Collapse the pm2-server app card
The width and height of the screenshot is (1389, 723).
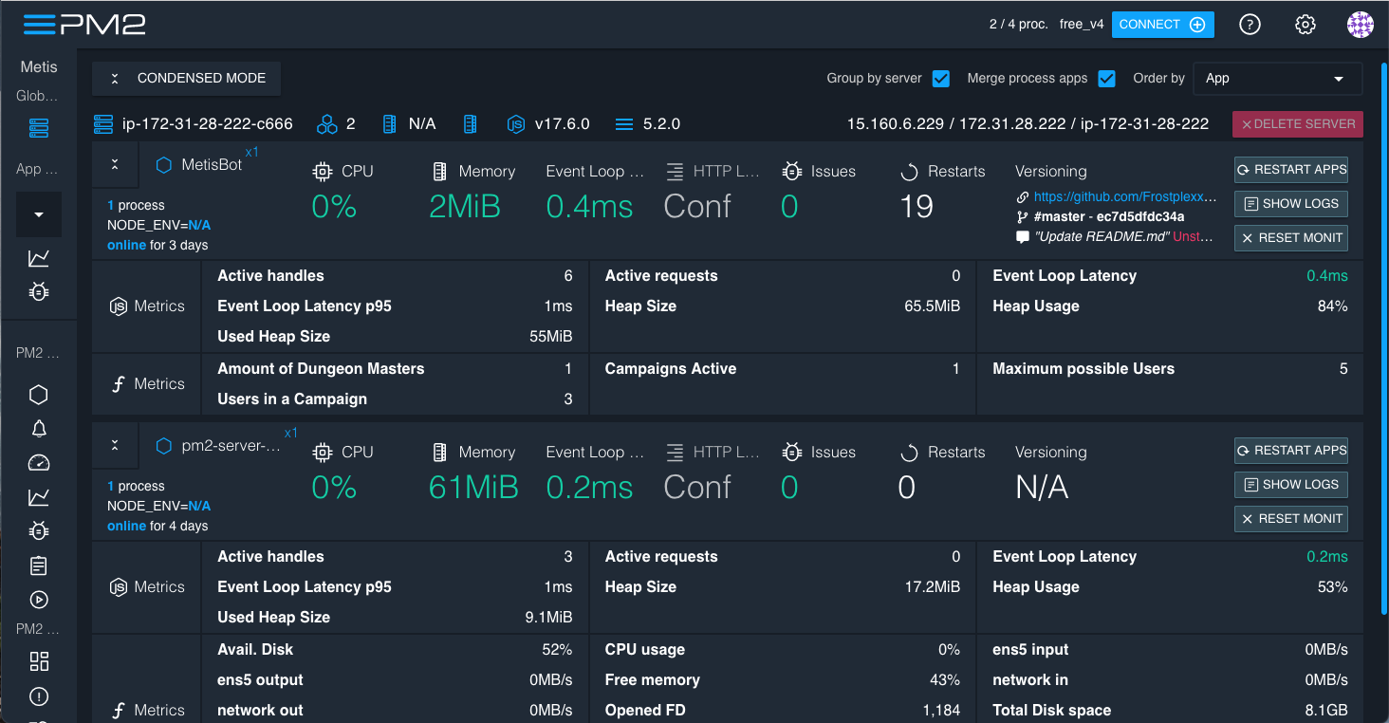coord(115,446)
